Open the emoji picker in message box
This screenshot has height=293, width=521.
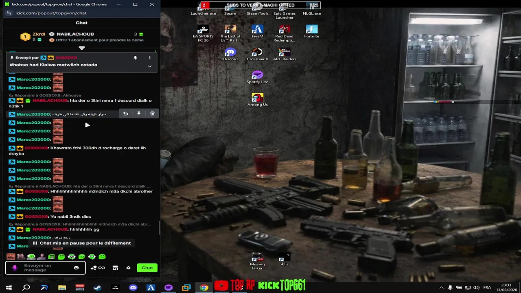pyautogui.click(x=76, y=268)
